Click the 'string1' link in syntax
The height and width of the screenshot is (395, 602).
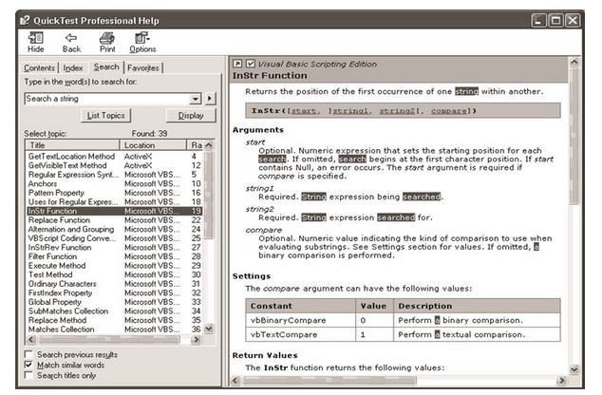pyautogui.click(x=351, y=111)
